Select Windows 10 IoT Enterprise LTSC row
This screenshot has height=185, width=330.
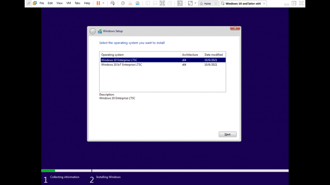(x=163, y=65)
